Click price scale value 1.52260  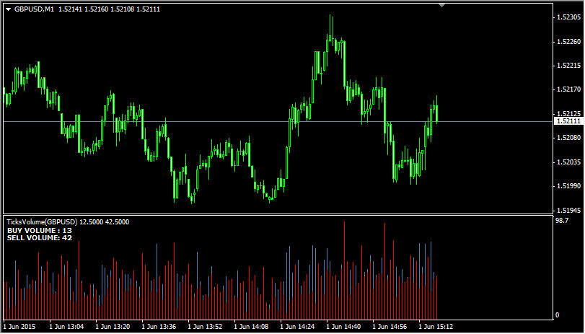click(x=568, y=41)
